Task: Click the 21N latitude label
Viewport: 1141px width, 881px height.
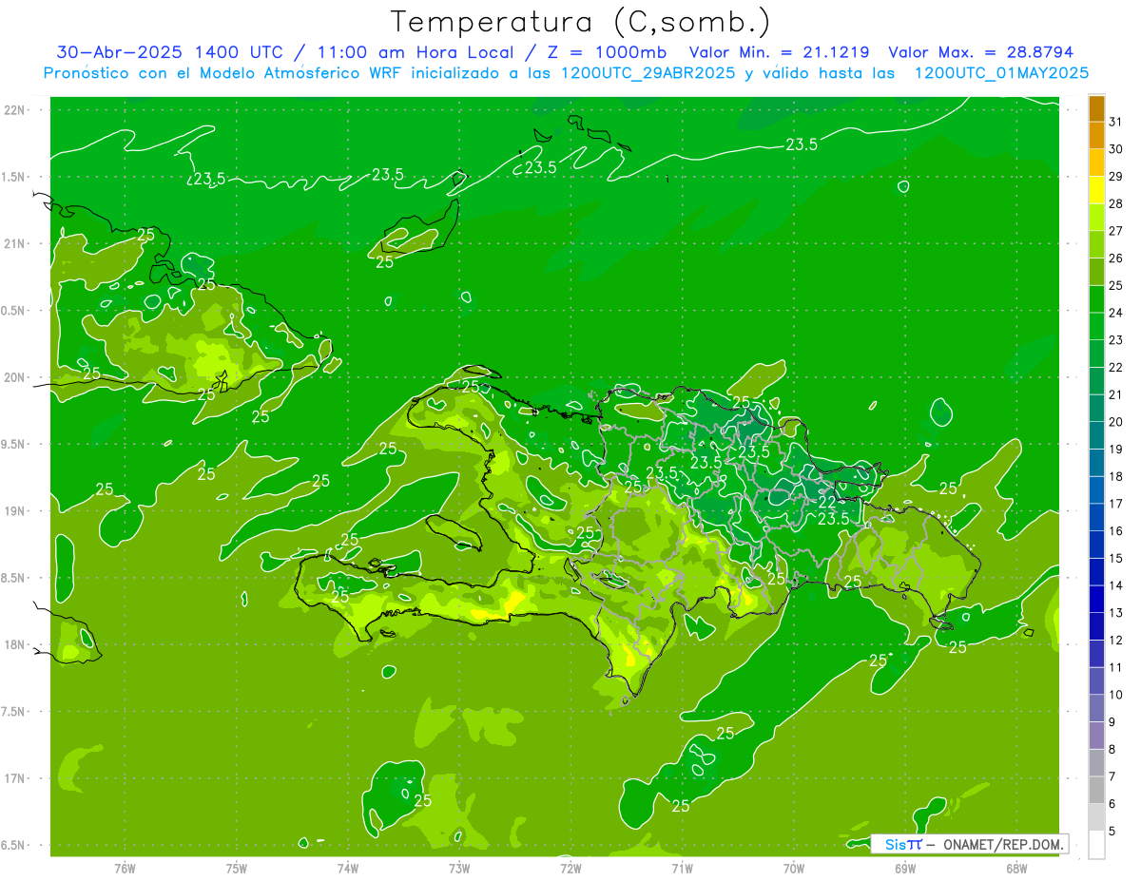Action: click(16, 243)
